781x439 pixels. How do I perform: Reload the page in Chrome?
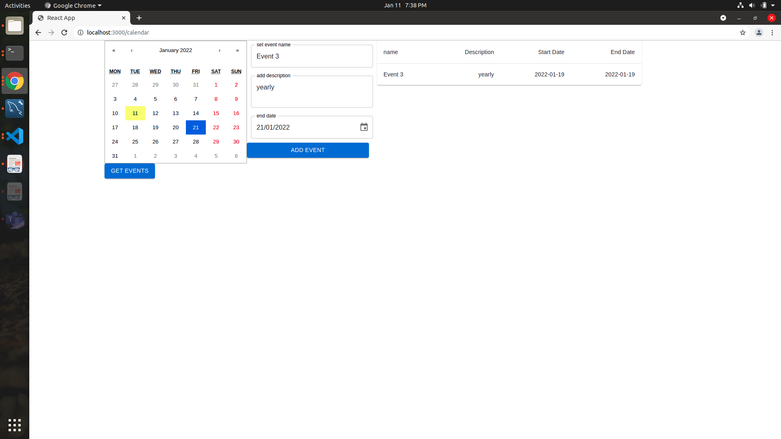tap(64, 33)
